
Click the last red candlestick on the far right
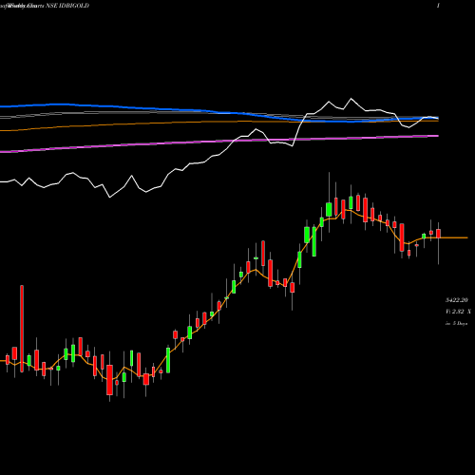click(x=438, y=234)
